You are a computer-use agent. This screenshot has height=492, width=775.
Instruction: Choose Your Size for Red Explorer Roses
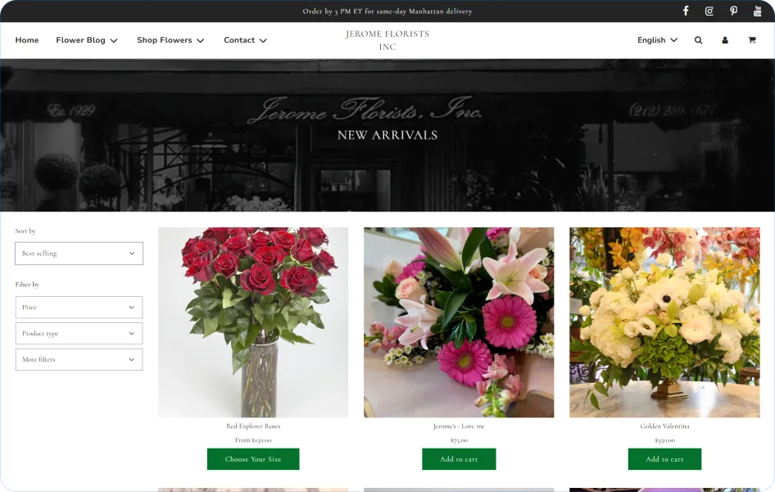(x=253, y=459)
